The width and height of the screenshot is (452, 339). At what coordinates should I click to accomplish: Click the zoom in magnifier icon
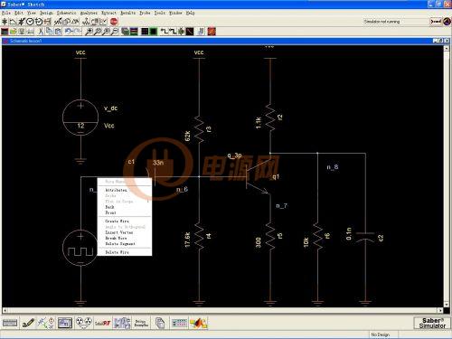(x=89, y=32)
